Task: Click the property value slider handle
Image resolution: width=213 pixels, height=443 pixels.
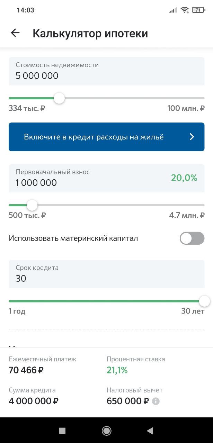Action: click(59, 98)
